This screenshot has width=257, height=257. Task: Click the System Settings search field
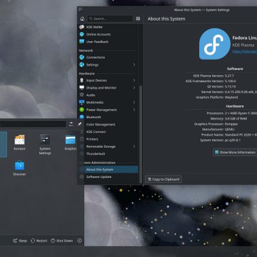point(110,19)
